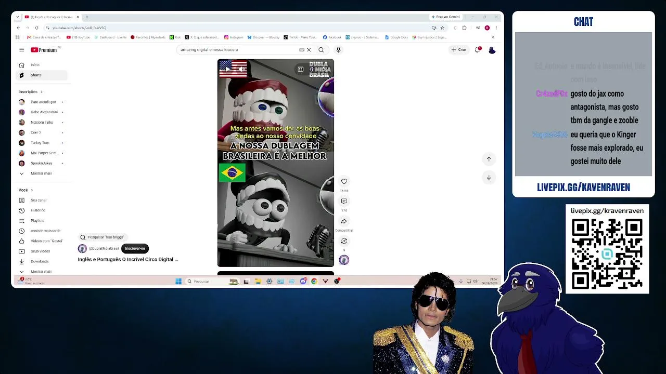Image resolution: width=666 pixels, height=374 pixels.
Task: Toggle captions on the Short
Action: point(300,69)
